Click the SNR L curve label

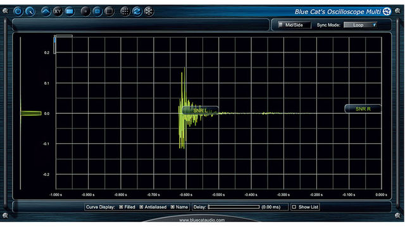coord(200,111)
